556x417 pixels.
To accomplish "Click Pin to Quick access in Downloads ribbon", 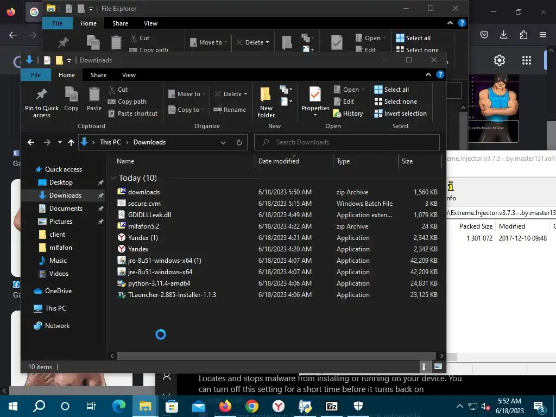I will pos(41,102).
